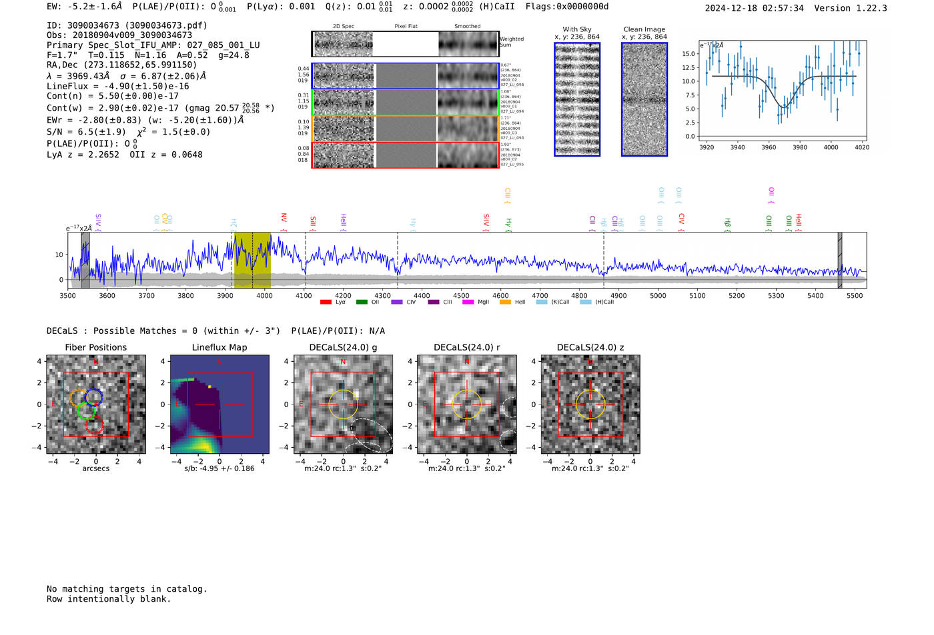
Task: Click the red fiber circle in Fiber Positions
Action: (x=95, y=425)
